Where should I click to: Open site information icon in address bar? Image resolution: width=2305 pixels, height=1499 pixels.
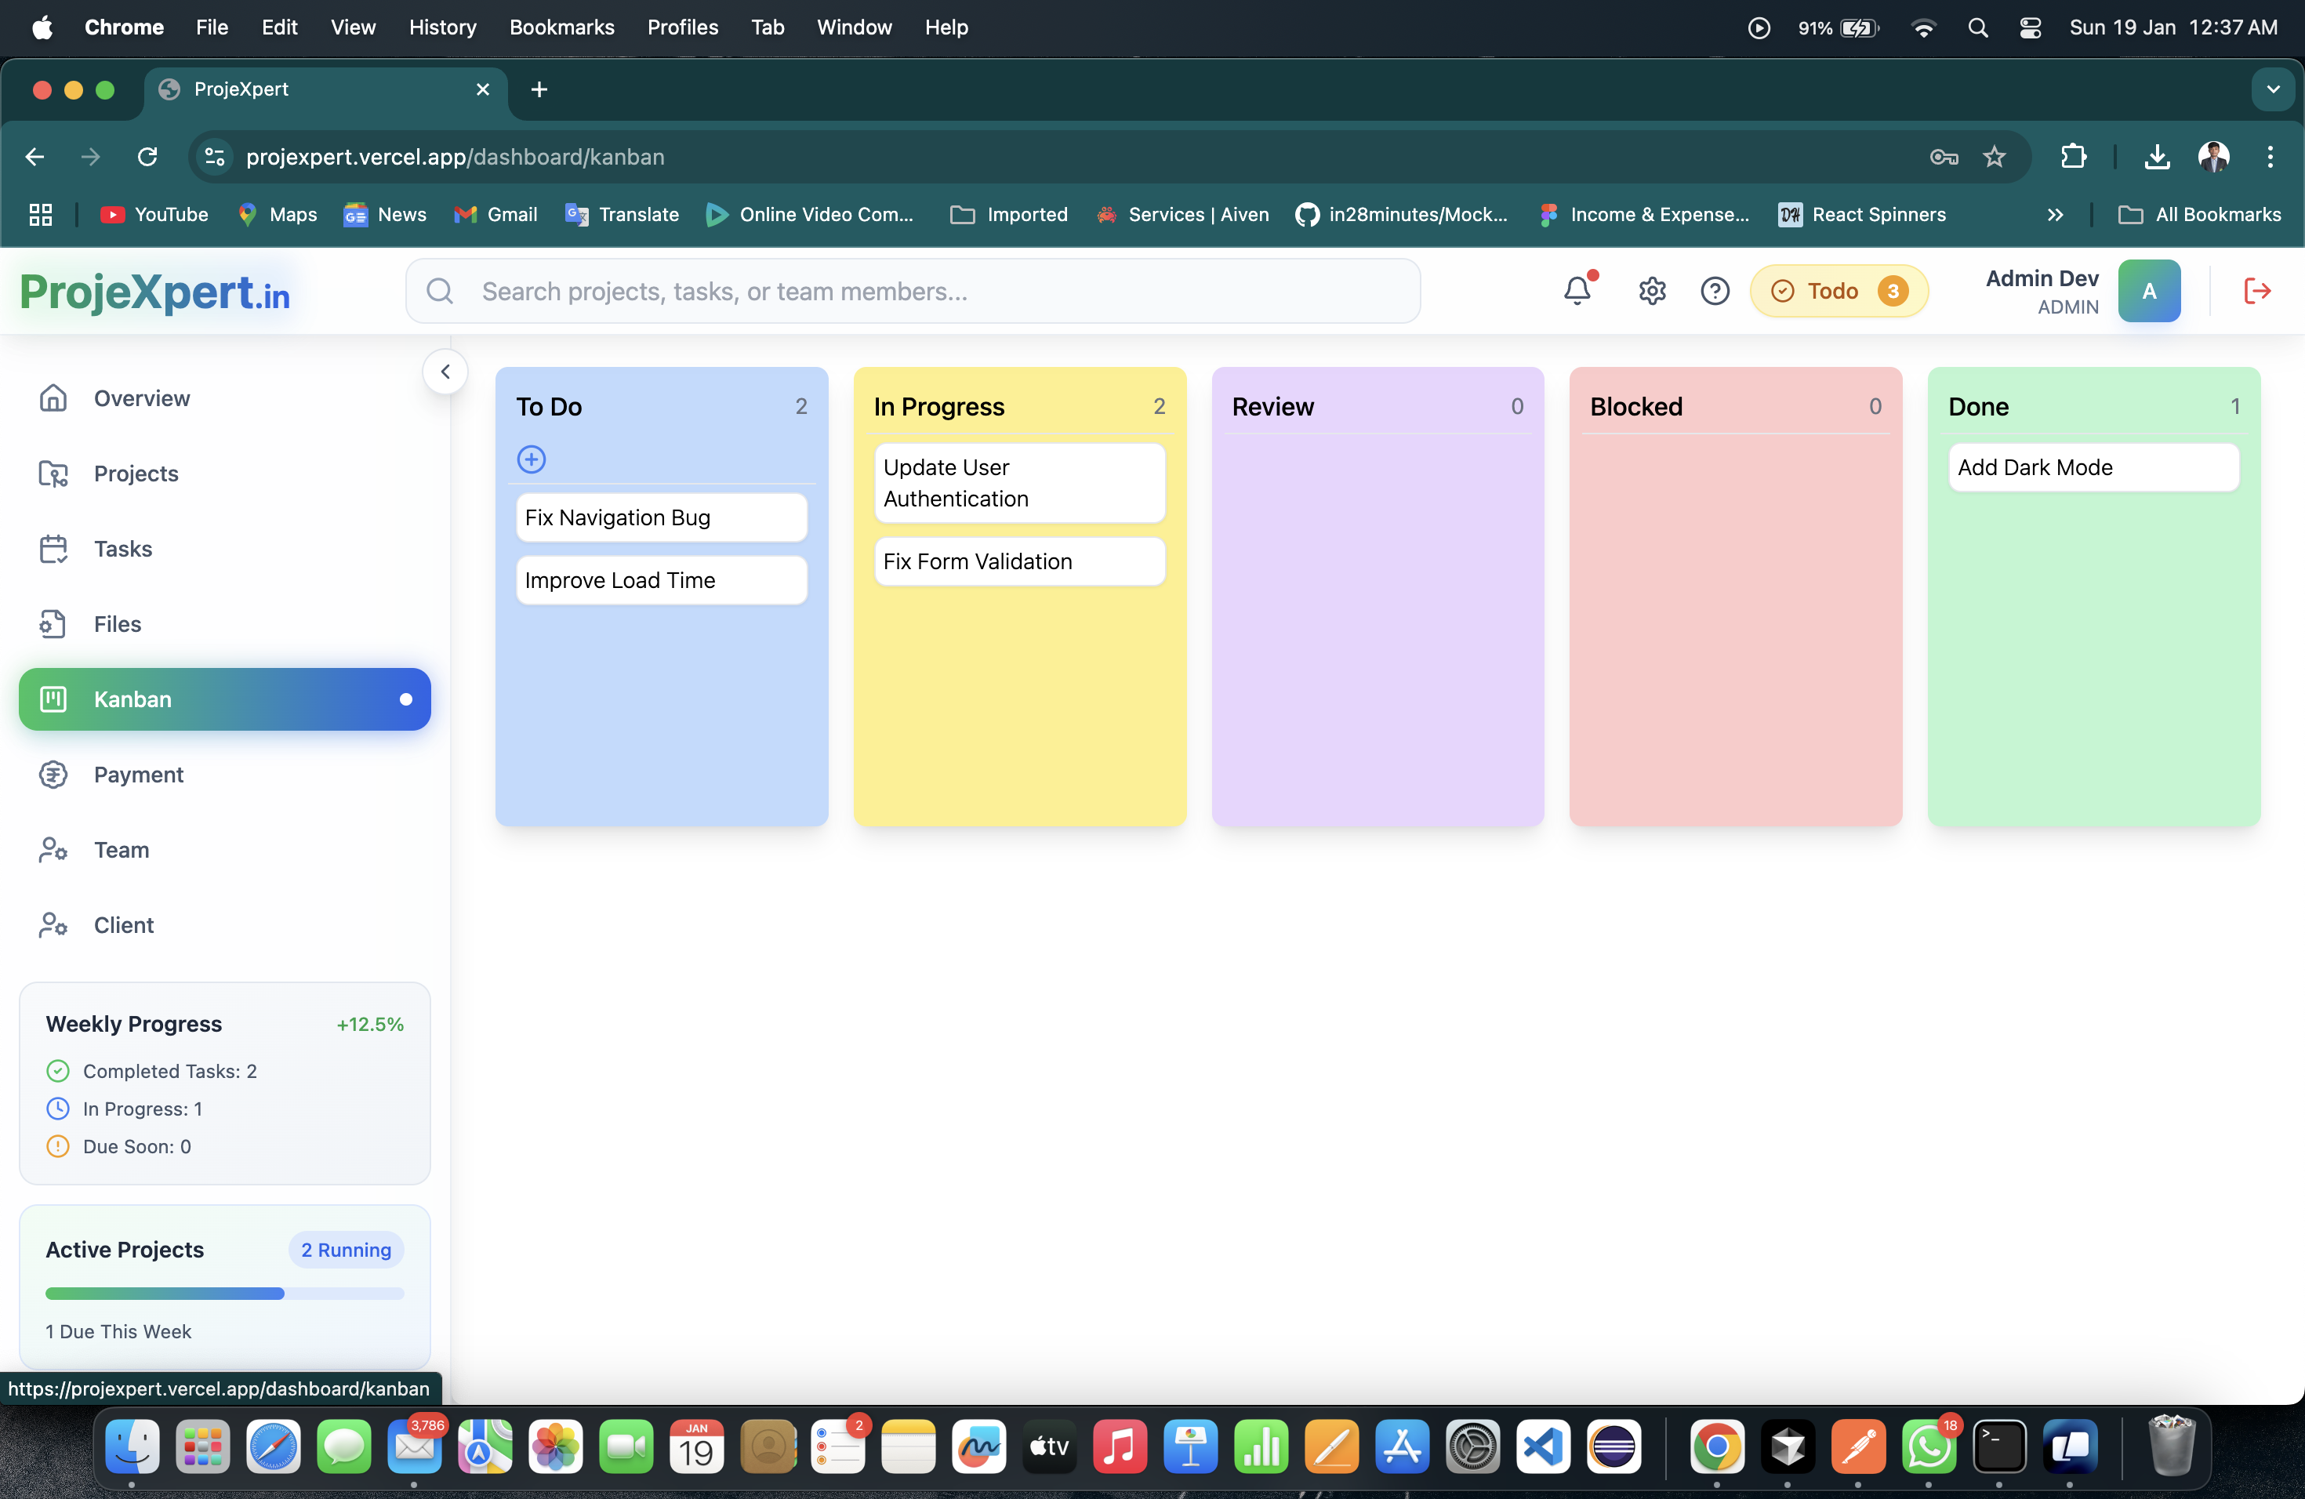point(215,157)
